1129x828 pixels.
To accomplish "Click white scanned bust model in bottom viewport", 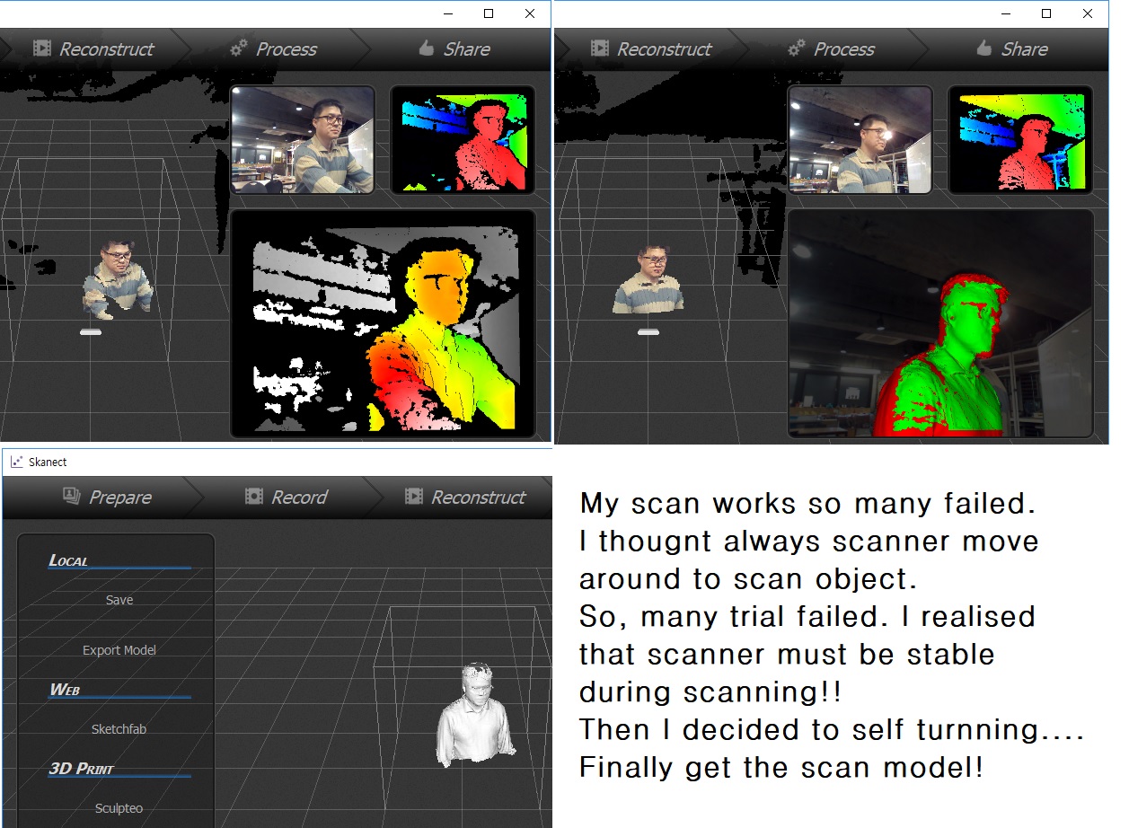I will coord(476,716).
